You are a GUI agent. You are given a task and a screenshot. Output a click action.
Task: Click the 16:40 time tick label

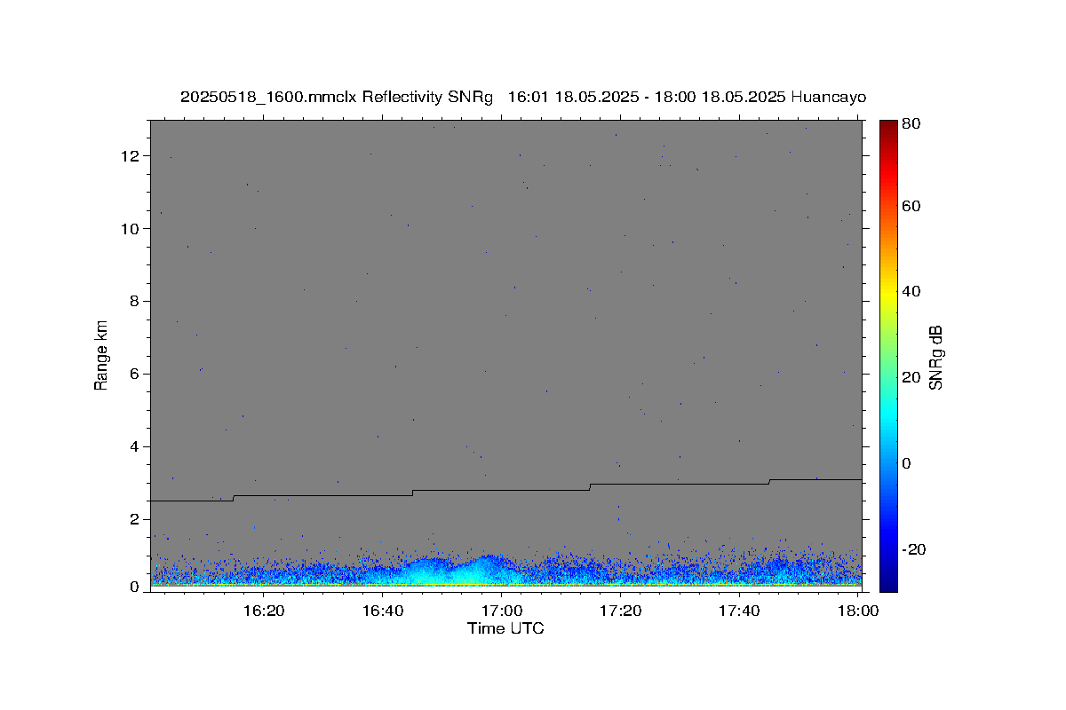point(383,611)
